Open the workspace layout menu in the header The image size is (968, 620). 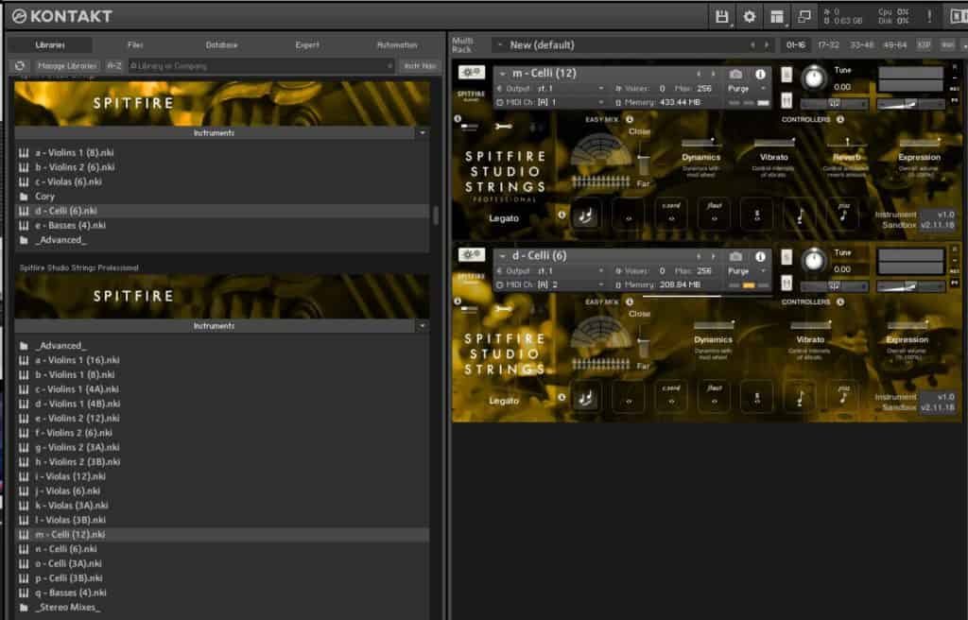point(777,17)
